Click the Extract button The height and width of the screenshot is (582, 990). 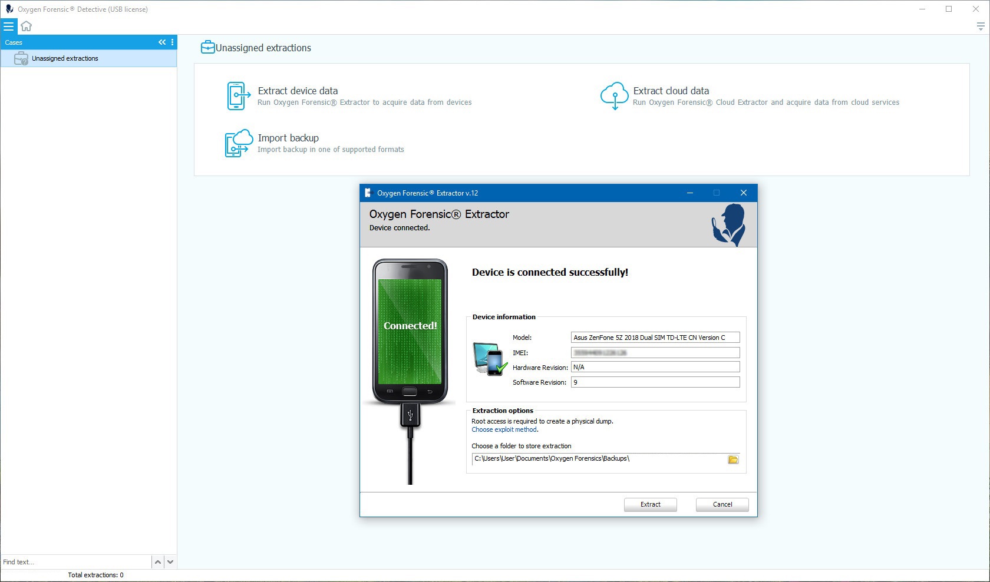pos(651,505)
